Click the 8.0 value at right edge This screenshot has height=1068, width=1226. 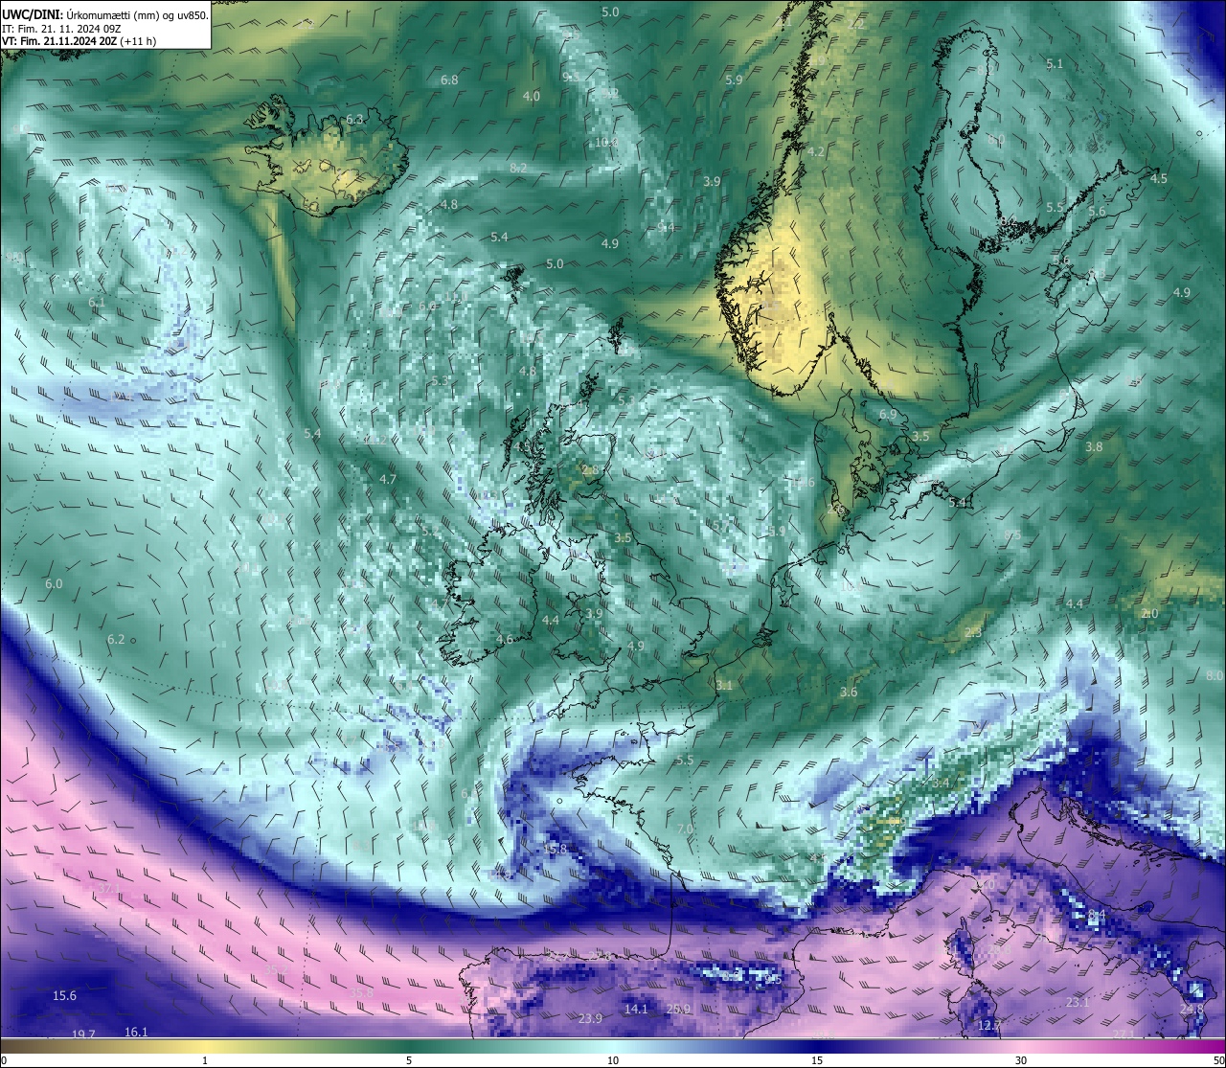click(1215, 675)
